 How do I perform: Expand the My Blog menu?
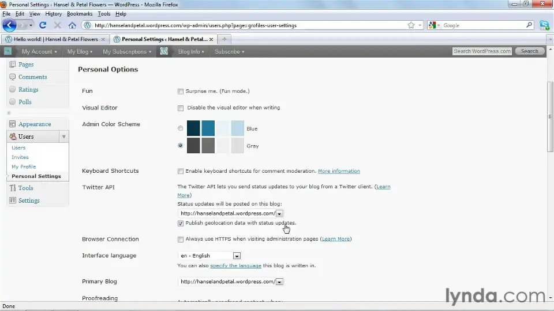(80, 51)
